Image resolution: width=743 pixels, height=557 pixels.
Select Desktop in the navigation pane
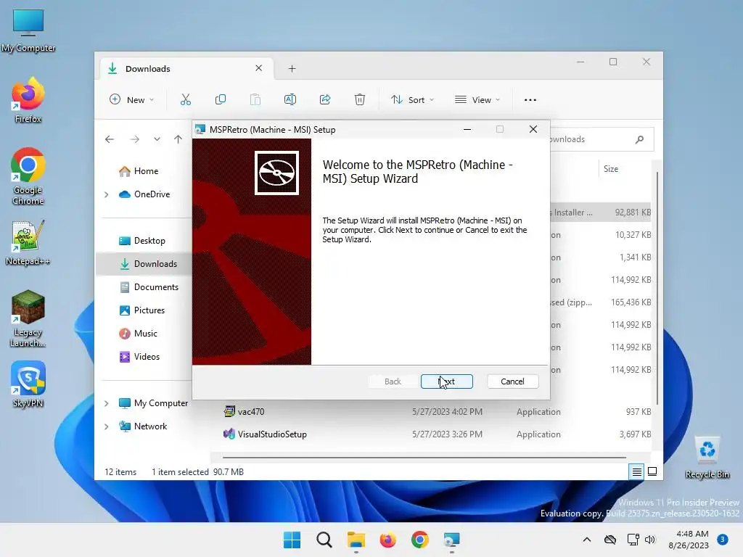[142, 241]
